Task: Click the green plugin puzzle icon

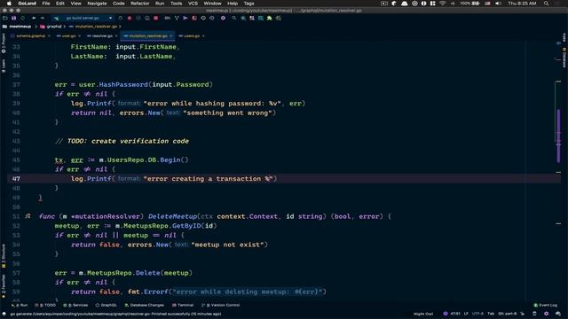Action: click(270, 18)
